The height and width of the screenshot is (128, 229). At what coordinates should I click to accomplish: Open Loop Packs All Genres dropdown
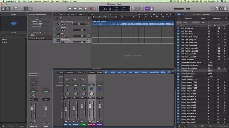208,14
